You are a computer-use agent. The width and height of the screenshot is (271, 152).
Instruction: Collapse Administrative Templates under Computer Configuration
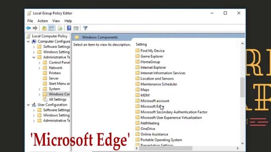coord(34,57)
